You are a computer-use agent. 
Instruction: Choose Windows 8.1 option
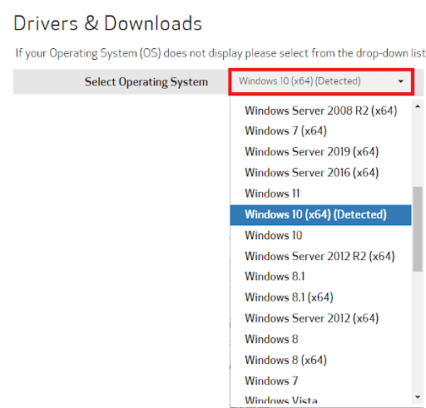click(x=321, y=277)
